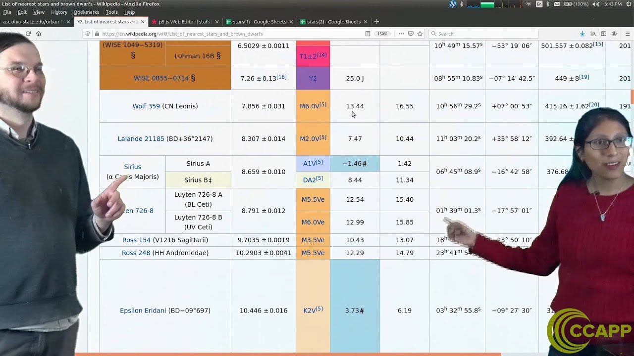The image size is (634, 356).
Task: Click into the Firefox Search field
Action: (x=483, y=34)
